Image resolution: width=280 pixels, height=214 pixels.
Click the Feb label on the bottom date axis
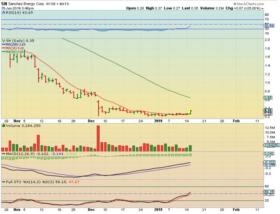[x=236, y=210]
